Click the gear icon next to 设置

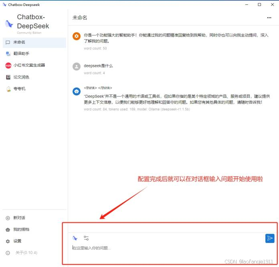pyautogui.click(x=8, y=241)
